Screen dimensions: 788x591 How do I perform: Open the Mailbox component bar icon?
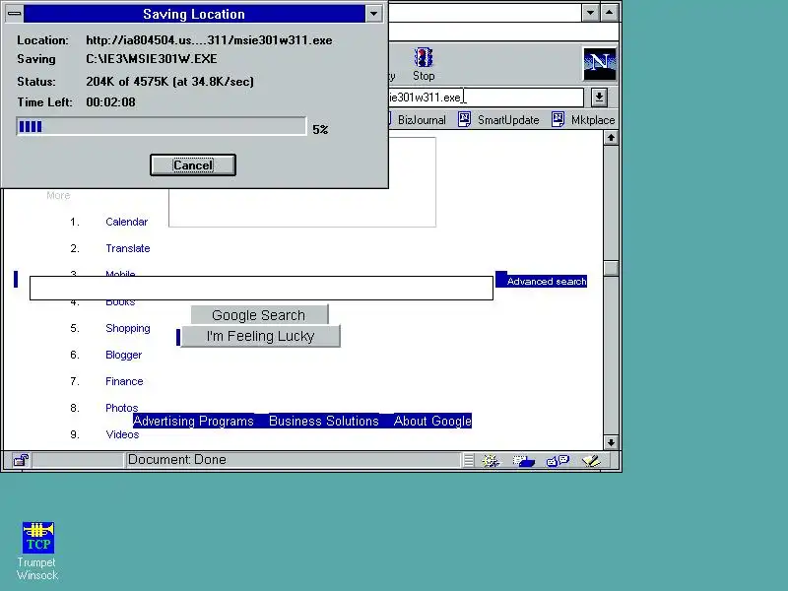524,460
